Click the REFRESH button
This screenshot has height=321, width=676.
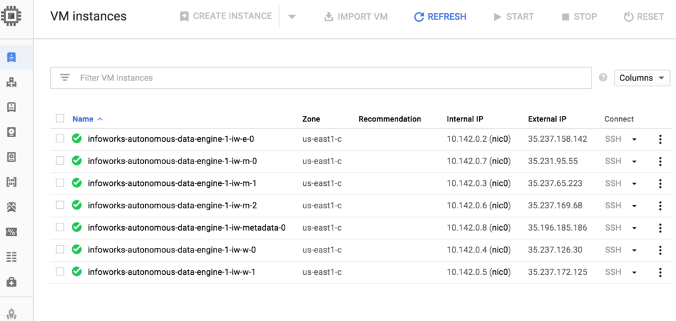440,16
